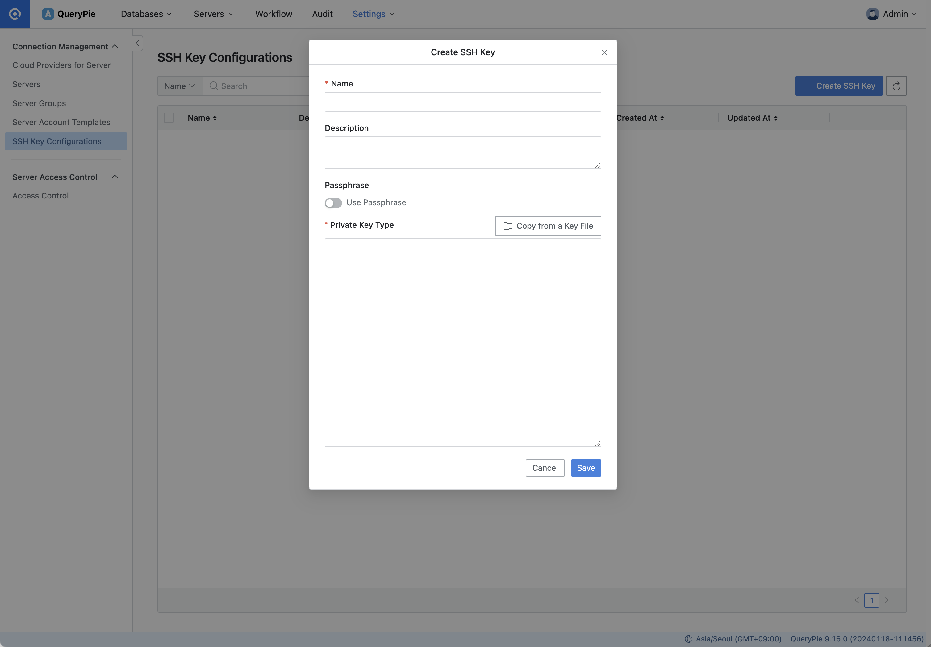Click the QueryPie 9.16.0 version text
This screenshot has height=647, width=931.
pos(857,638)
